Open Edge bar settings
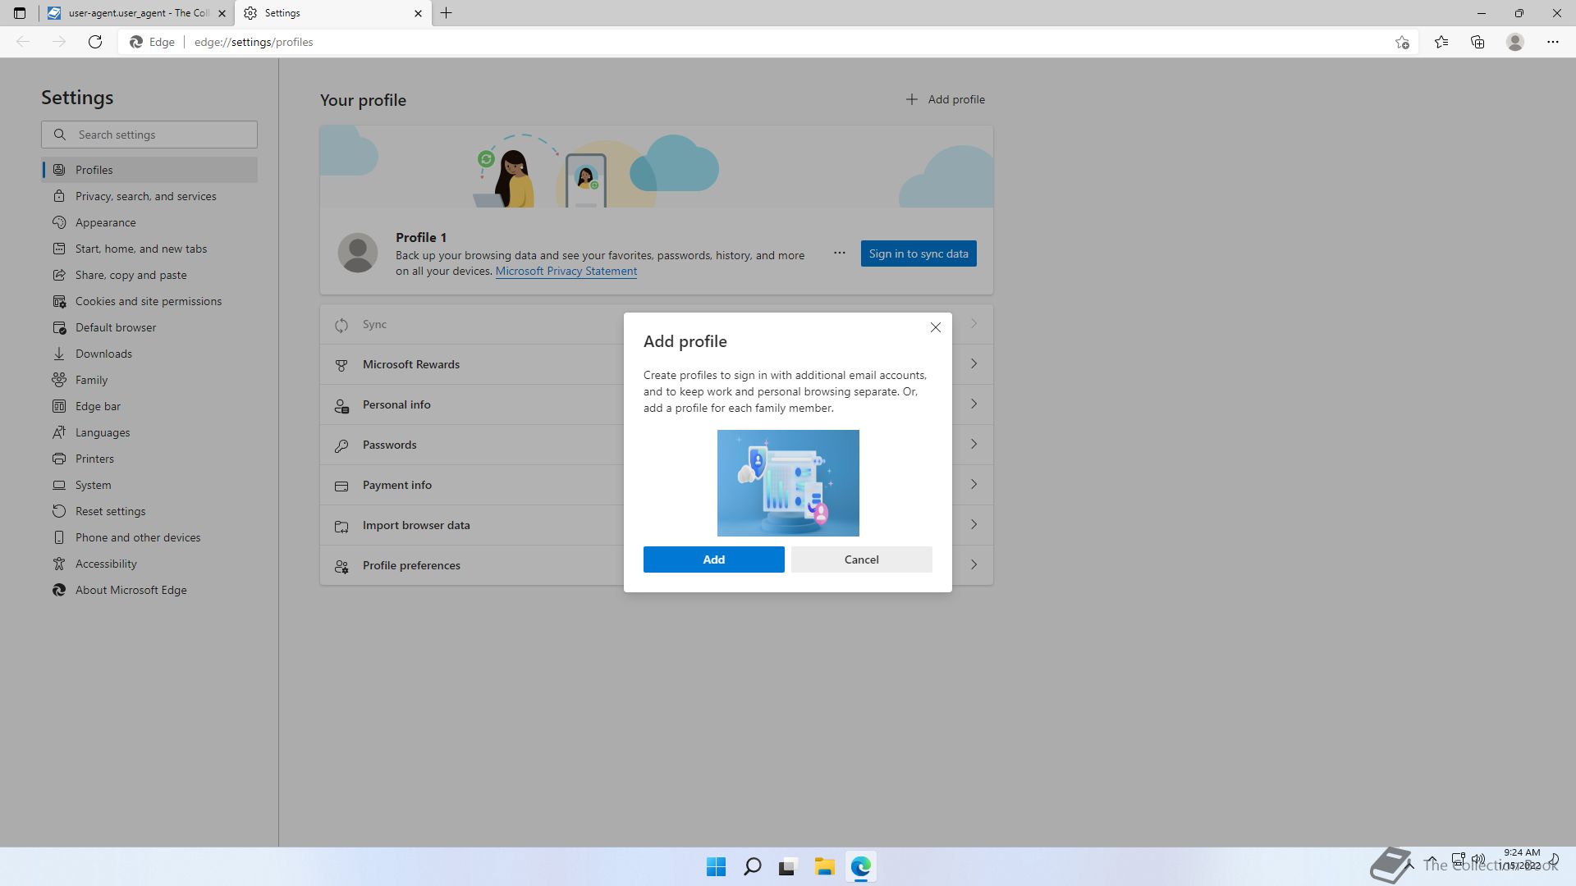 click(149, 406)
